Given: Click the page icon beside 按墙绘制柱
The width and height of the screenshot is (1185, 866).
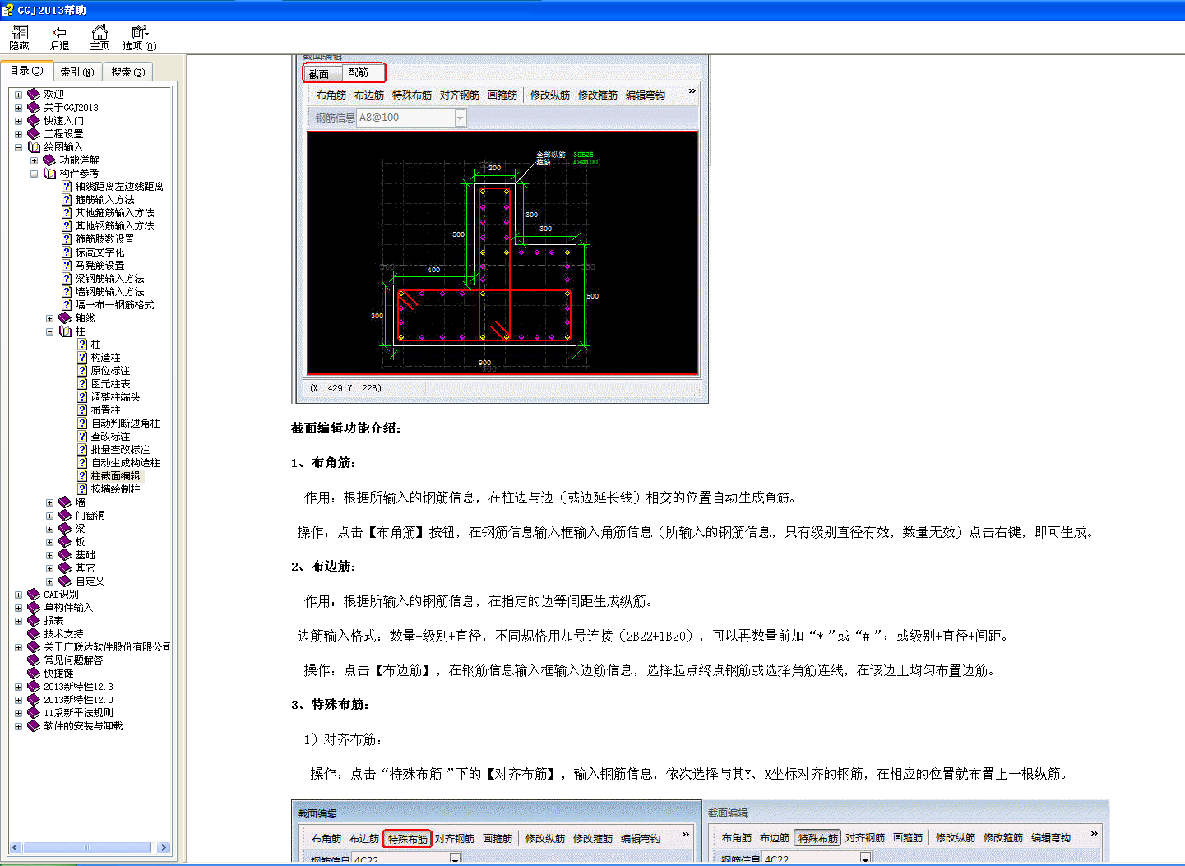Looking at the screenshot, I should [82, 489].
